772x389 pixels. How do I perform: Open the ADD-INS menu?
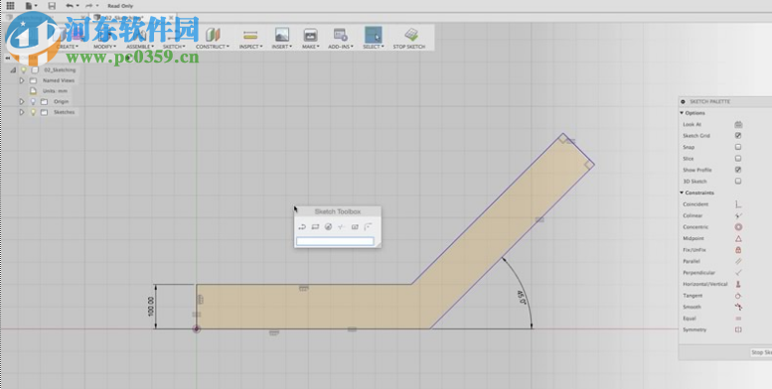coord(341,47)
